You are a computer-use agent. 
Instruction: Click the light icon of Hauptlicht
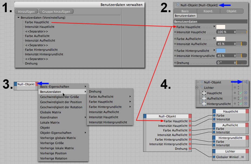tap(204, 93)
